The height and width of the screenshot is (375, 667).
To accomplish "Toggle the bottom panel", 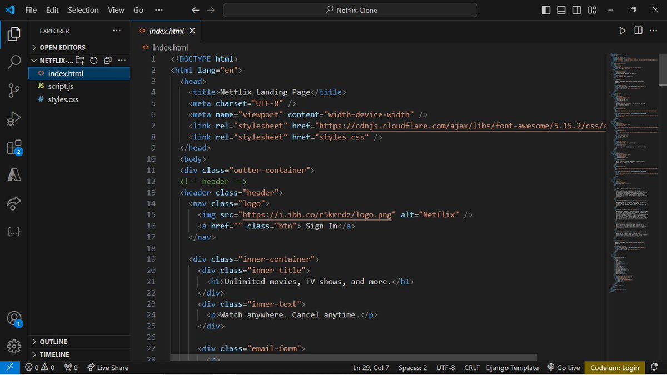I will click(561, 10).
